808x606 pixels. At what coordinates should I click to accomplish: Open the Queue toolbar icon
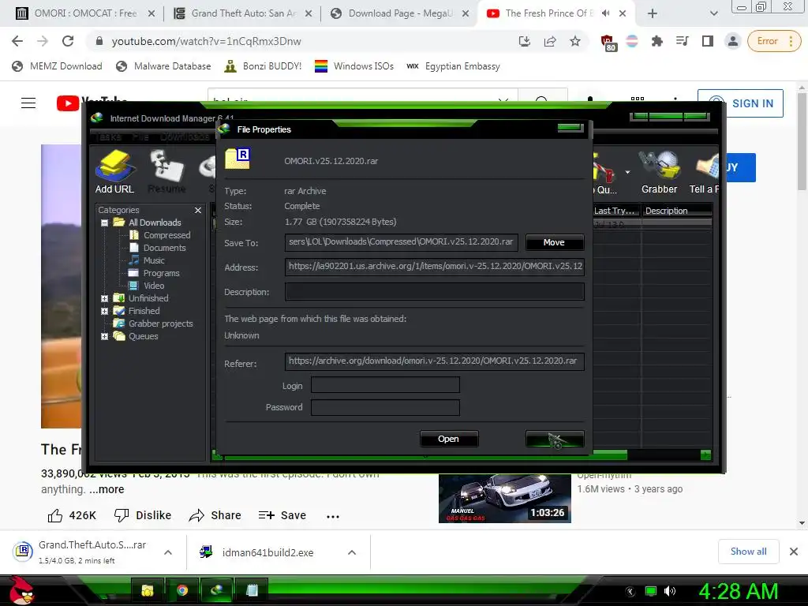(604, 173)
